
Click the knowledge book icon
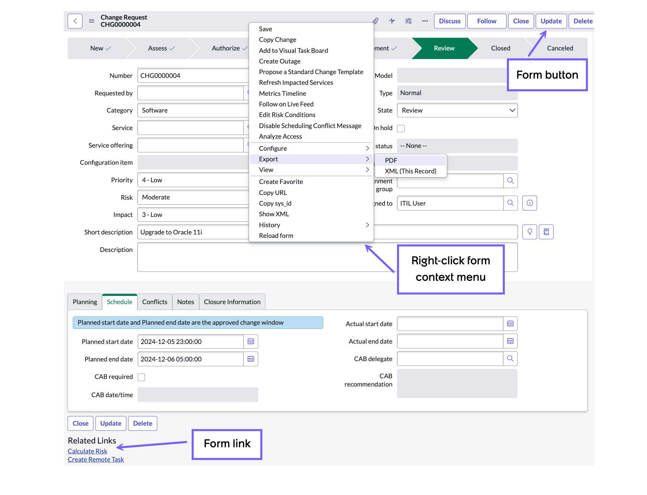pos(546,232)
